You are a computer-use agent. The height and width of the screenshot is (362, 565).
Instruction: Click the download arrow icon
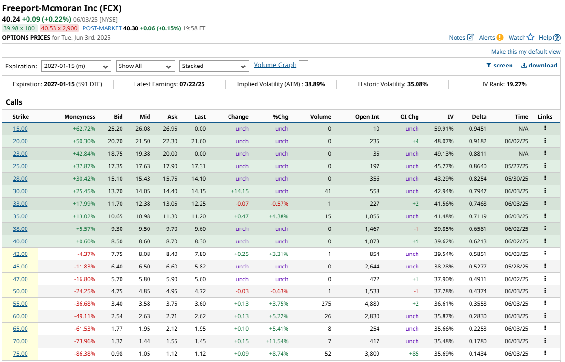click(x=524, y=65)
